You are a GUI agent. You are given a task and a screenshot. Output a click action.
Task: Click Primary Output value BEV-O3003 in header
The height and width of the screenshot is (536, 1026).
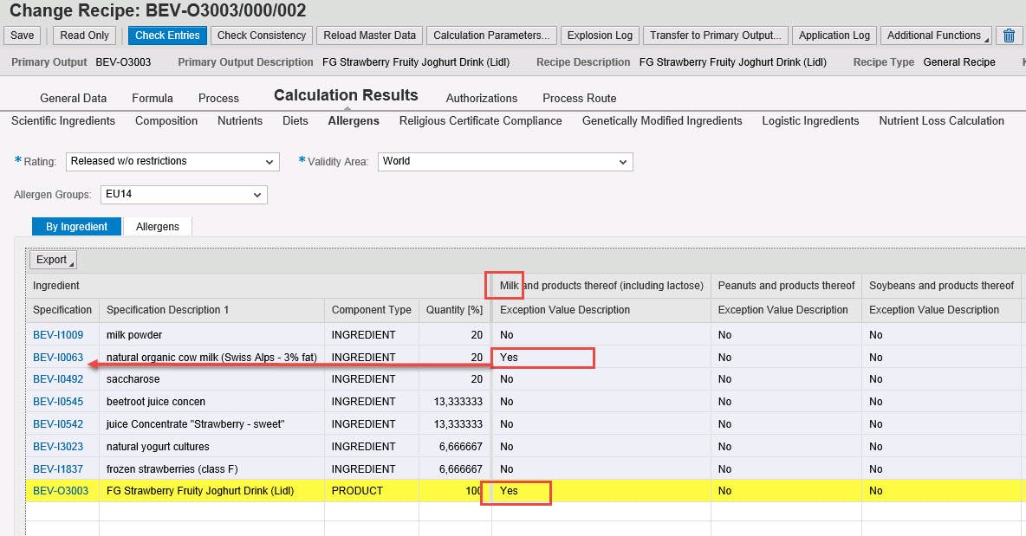123,62
